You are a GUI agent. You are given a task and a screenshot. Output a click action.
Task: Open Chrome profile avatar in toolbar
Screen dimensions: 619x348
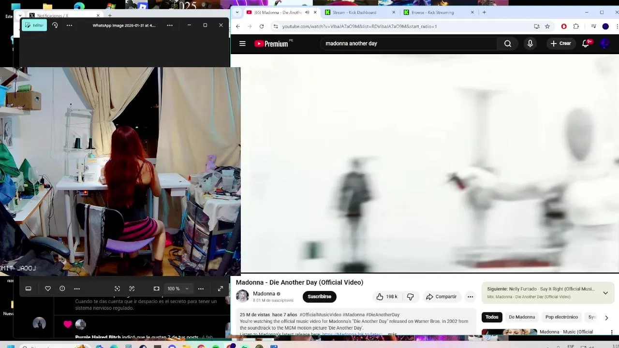click(605, 27)
